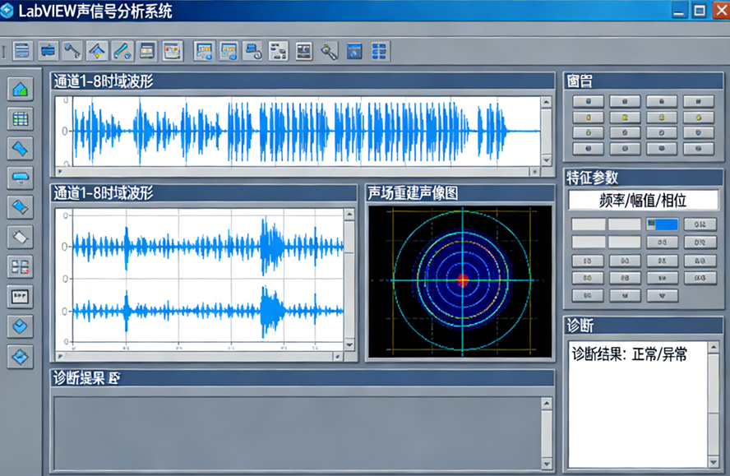Click the checklist icon in left sidebar

pyautogui.click(x=21, y=266)
